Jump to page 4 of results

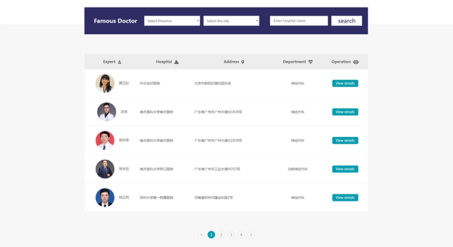coord(241,235)
